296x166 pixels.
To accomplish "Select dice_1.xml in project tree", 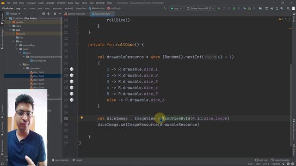I will [x=37, y=72].
